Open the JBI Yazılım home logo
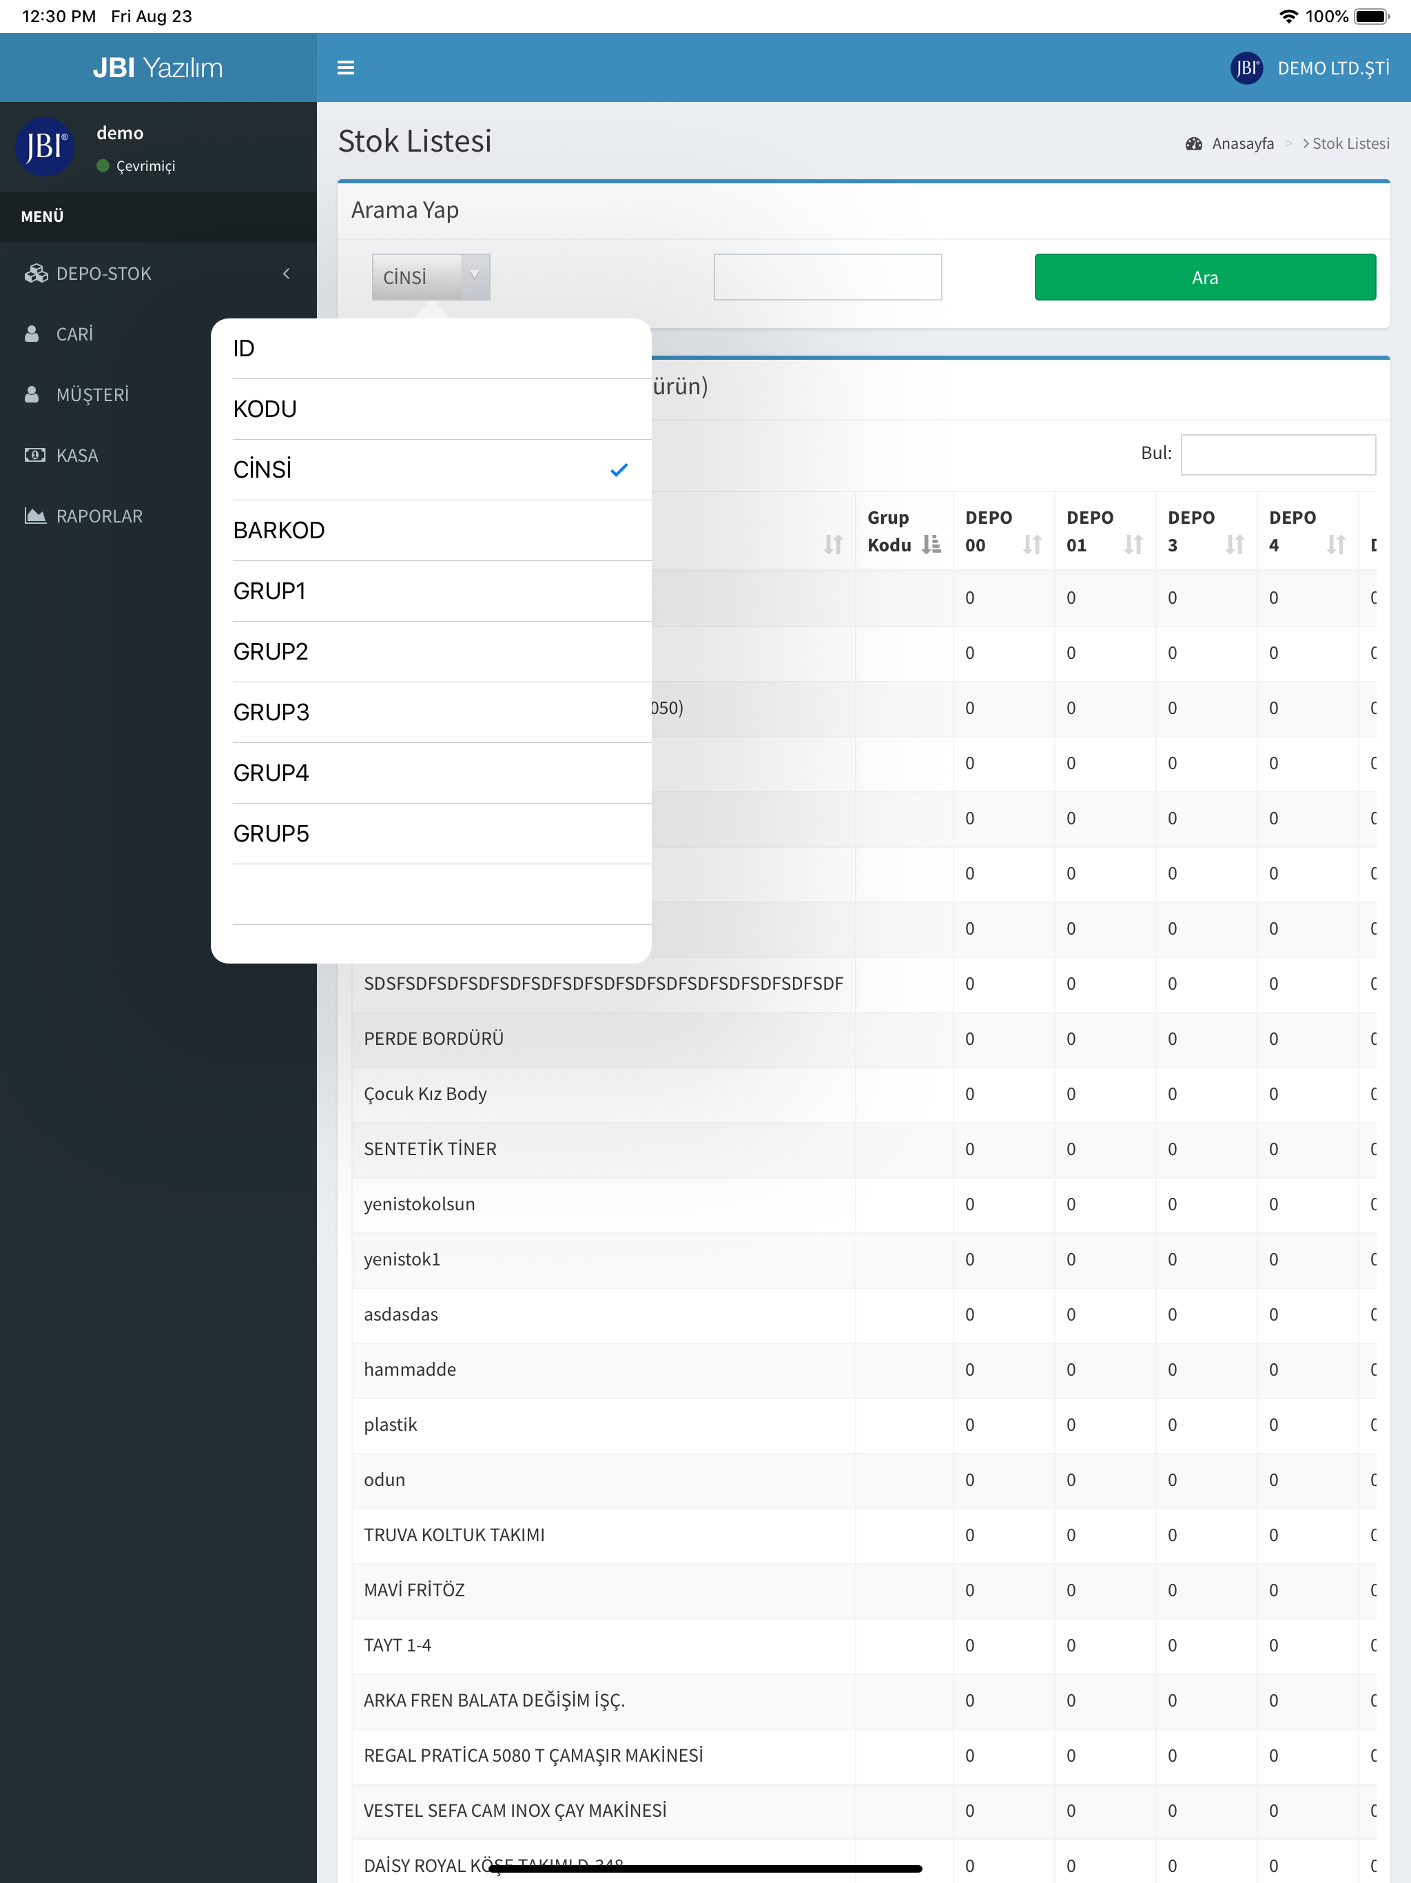The image size is (1411, 1883). [158, 68]
